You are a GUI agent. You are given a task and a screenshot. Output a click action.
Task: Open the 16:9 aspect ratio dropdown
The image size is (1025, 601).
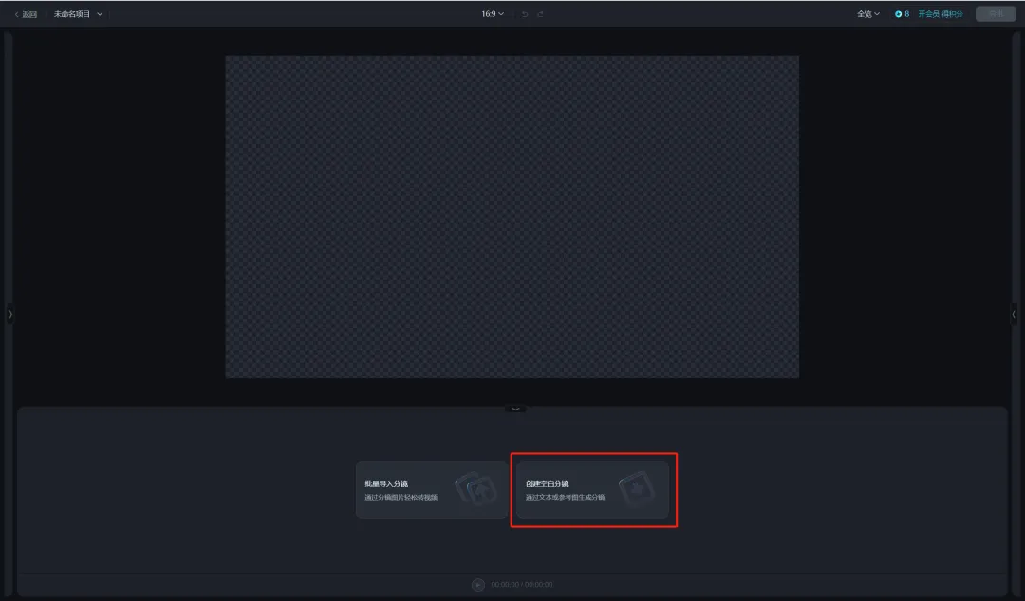pyautogui.click(x=493, y=14)
